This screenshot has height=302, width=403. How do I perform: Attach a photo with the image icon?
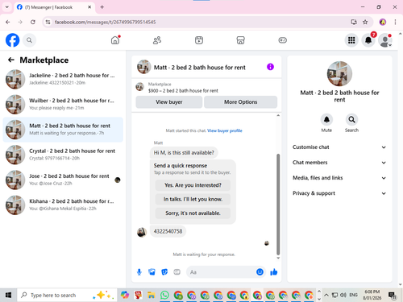pos(152,272)
